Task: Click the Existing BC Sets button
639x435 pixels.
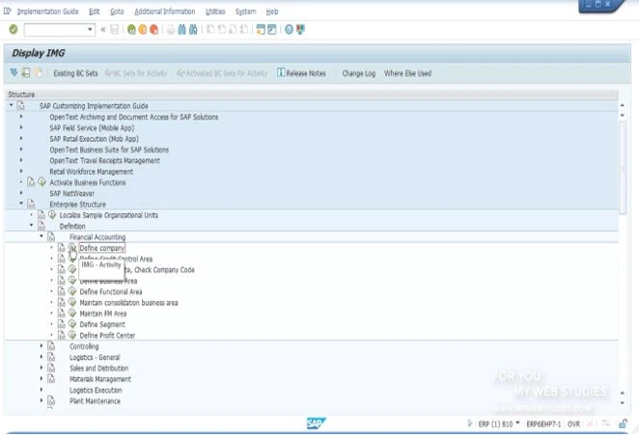Action: click(x=75, y=73)
